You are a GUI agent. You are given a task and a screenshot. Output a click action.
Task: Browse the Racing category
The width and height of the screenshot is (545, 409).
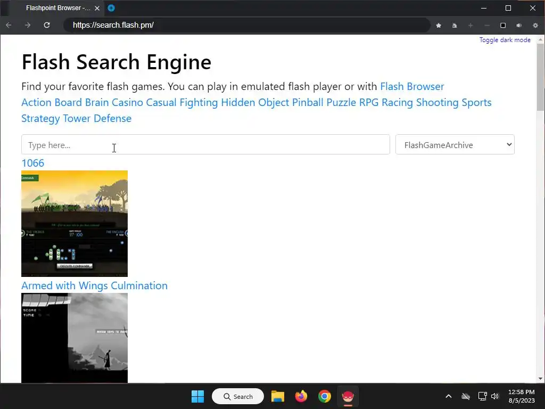pyautogui.click(x=397, y=102)
